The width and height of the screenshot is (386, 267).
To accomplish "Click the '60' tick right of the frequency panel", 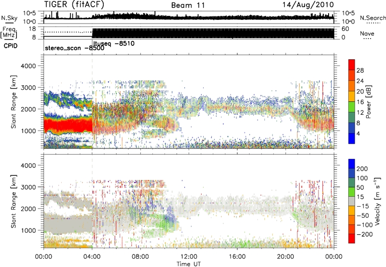I will click(x=345, y=29).
